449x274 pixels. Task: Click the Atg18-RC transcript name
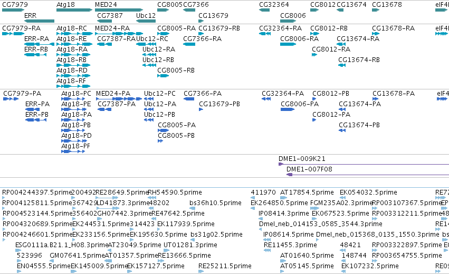pos(72,28)
